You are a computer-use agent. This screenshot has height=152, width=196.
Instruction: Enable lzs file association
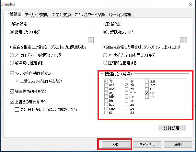point(126,89)
